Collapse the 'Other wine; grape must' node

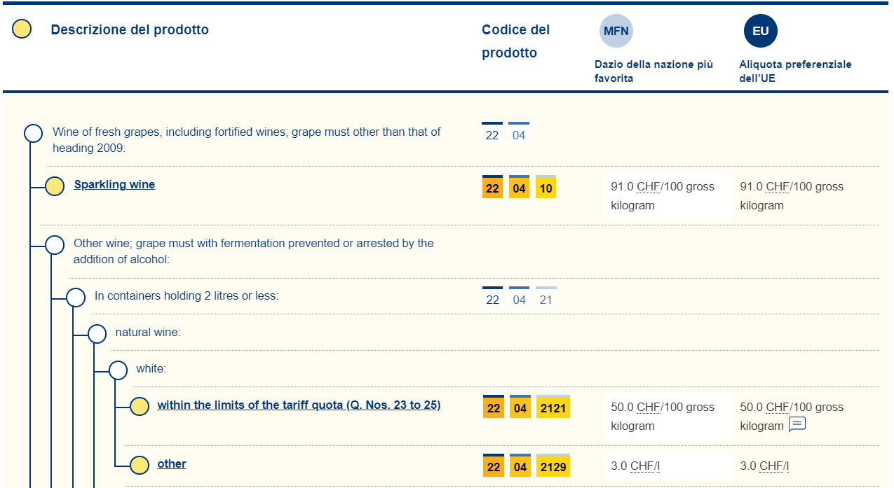coord(55,245)
